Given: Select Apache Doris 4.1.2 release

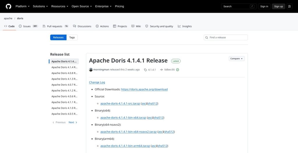Looking at the screenshot, I should coord(64,90).
